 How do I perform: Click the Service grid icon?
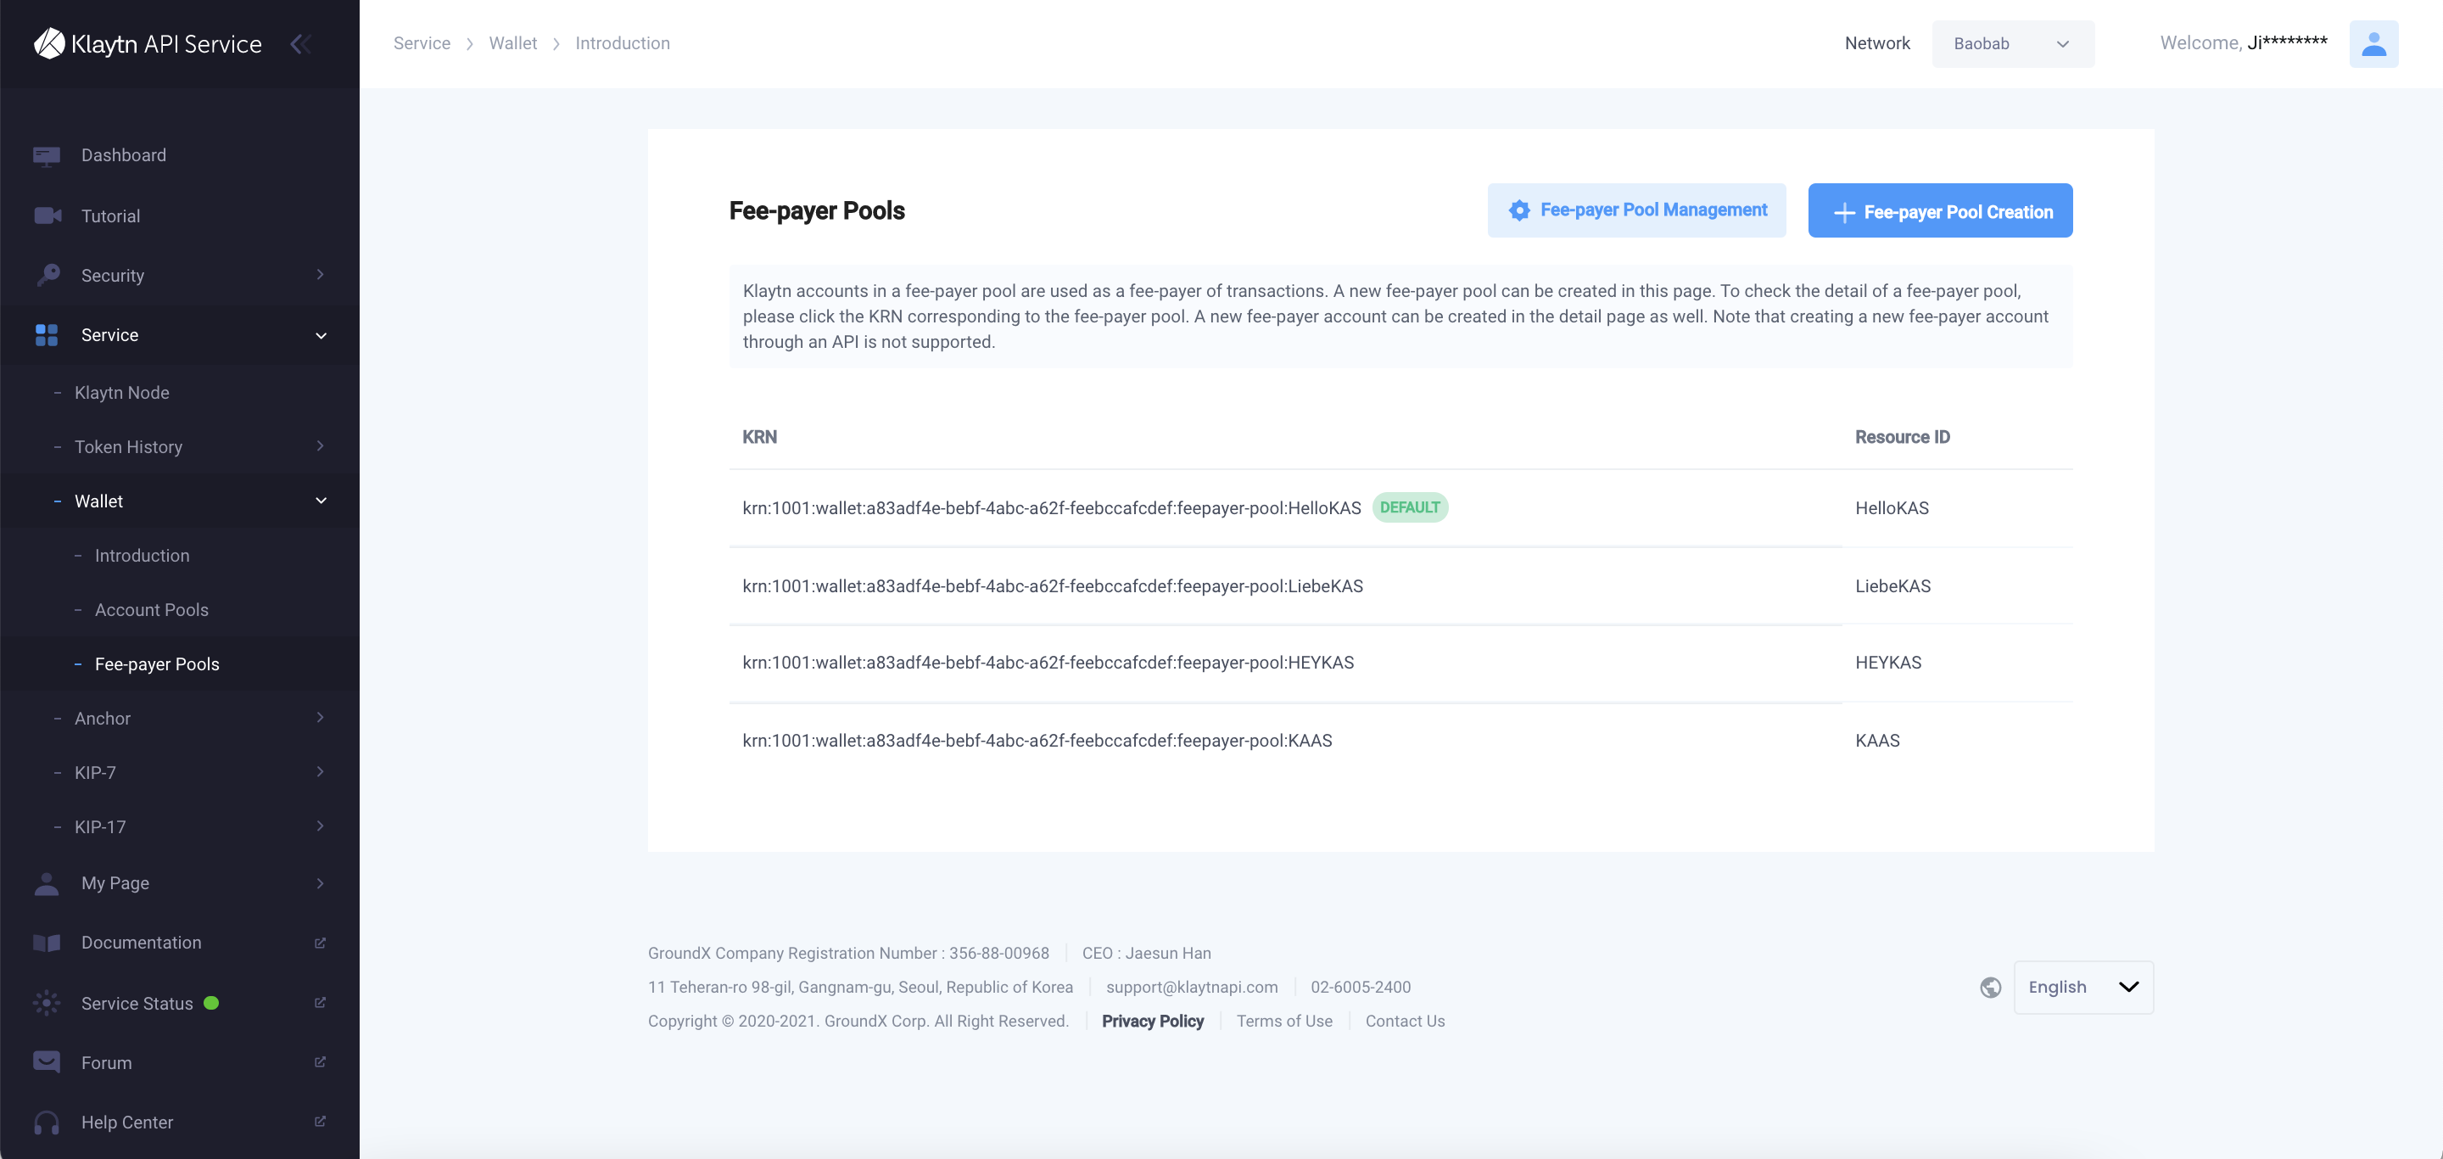click(x=47, y=335)
